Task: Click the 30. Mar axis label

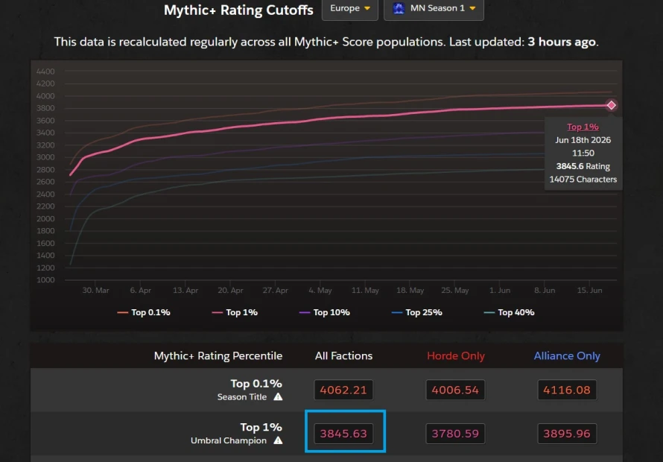Action: coord(95,290)
